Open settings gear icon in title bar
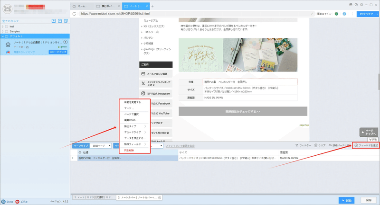 (x=361, y=5)
